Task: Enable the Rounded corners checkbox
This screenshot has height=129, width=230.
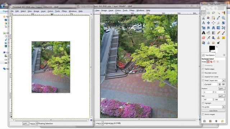Action: point(203,73)
